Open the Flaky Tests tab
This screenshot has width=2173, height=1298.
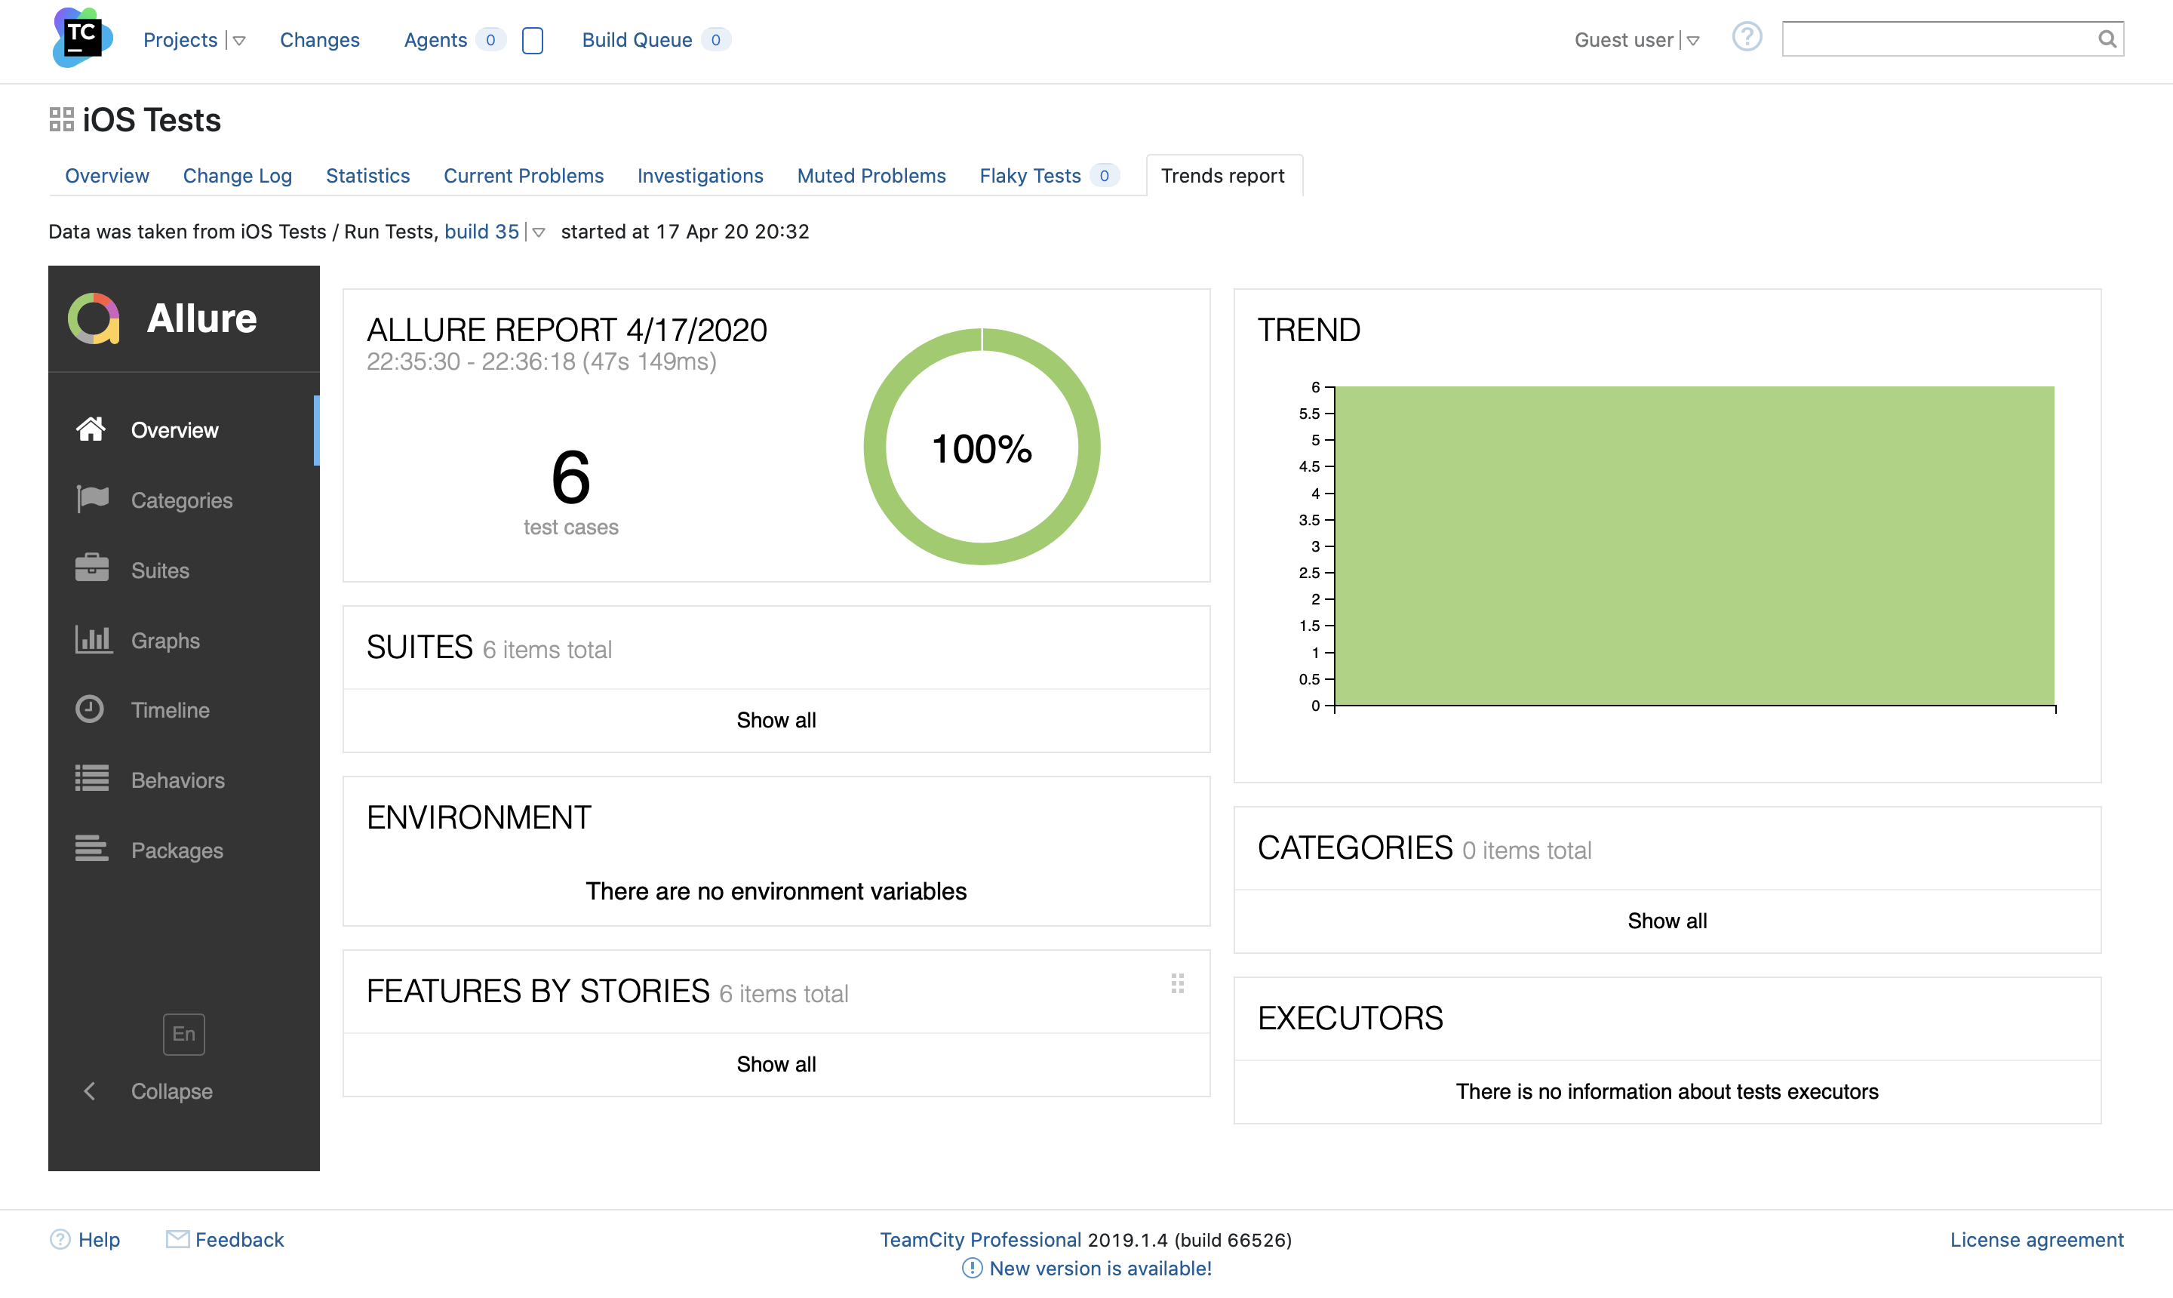pyautogui.click(x=1030, y=176)
